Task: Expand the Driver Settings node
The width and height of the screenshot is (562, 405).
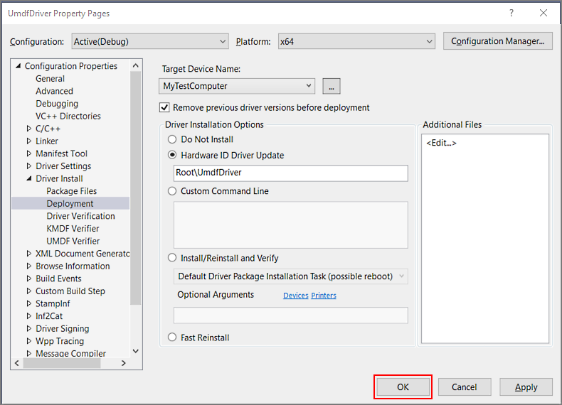Action: (29, 166)
